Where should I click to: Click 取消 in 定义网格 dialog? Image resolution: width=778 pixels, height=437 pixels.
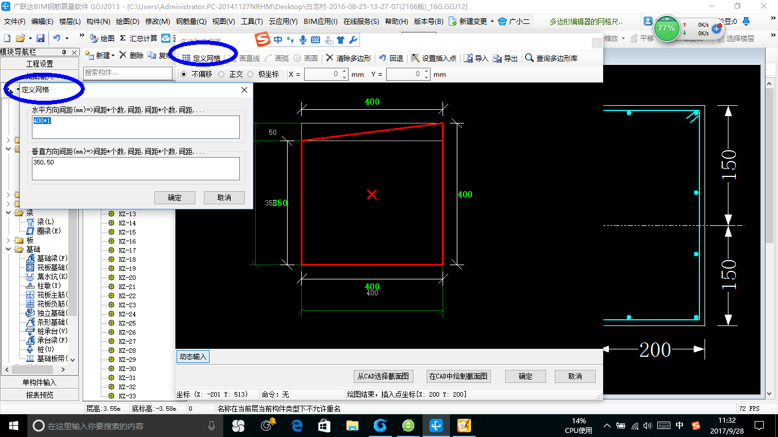224,197
